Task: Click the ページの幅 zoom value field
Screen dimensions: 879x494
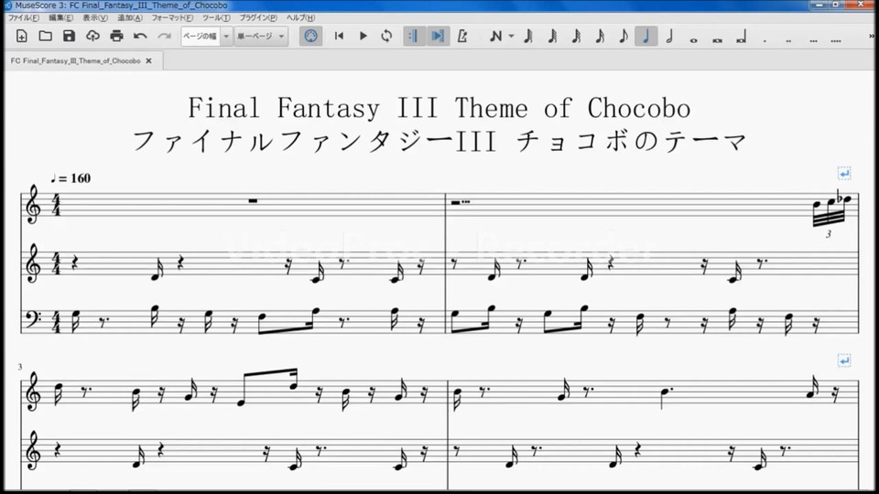Action: click(201, 37)
